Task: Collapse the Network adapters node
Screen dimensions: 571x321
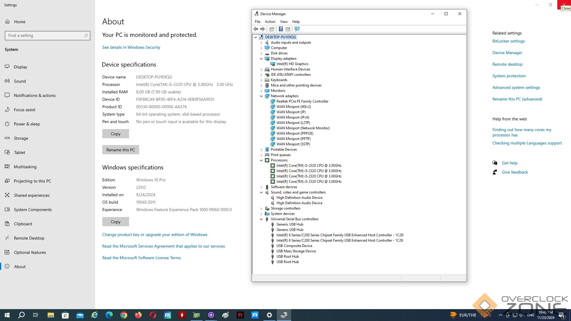Action: [x=261, y=96]
